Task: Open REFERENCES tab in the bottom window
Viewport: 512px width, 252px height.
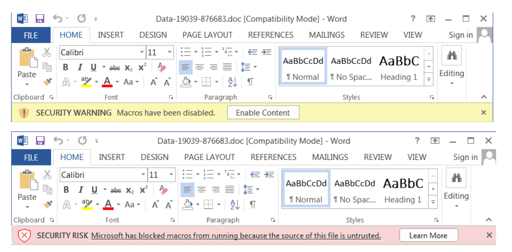Action: (274, 157)
